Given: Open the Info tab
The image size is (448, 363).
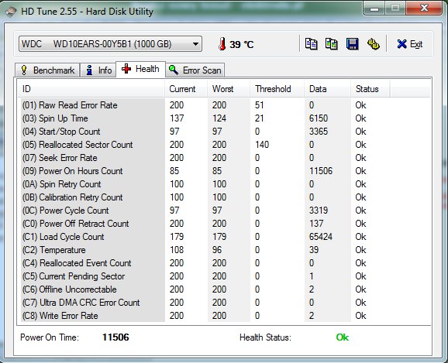Looking at the screenshot, I should click(x=98, y=70).
